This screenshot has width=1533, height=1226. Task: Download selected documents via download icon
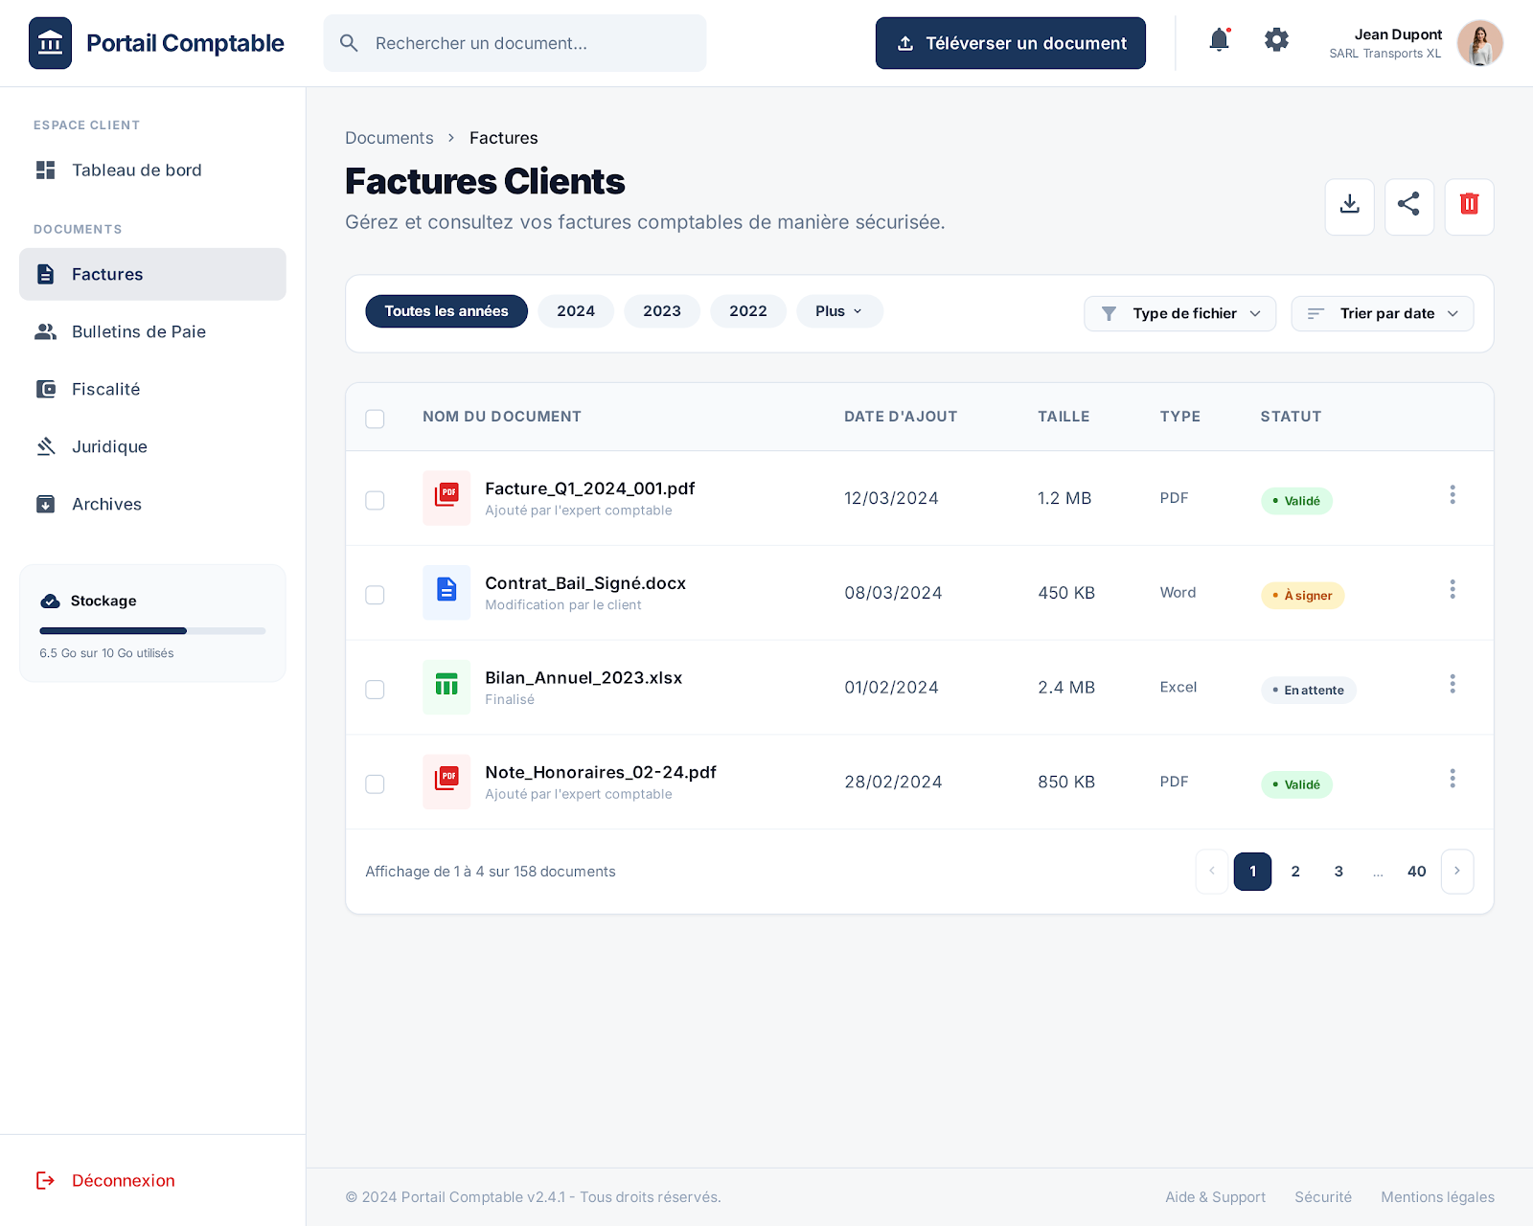tap(1349, 206)
